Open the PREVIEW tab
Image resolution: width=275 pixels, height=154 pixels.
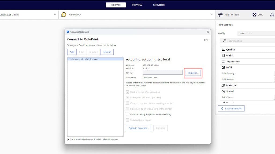coord(137,5)
